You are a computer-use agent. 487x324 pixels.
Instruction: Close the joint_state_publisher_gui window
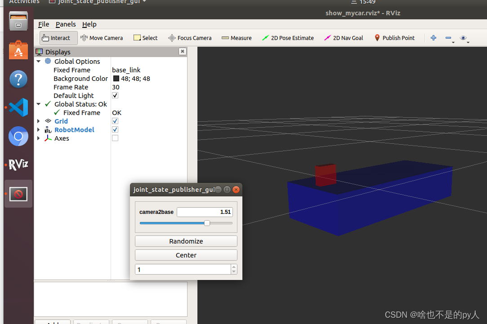coord(236,190)
